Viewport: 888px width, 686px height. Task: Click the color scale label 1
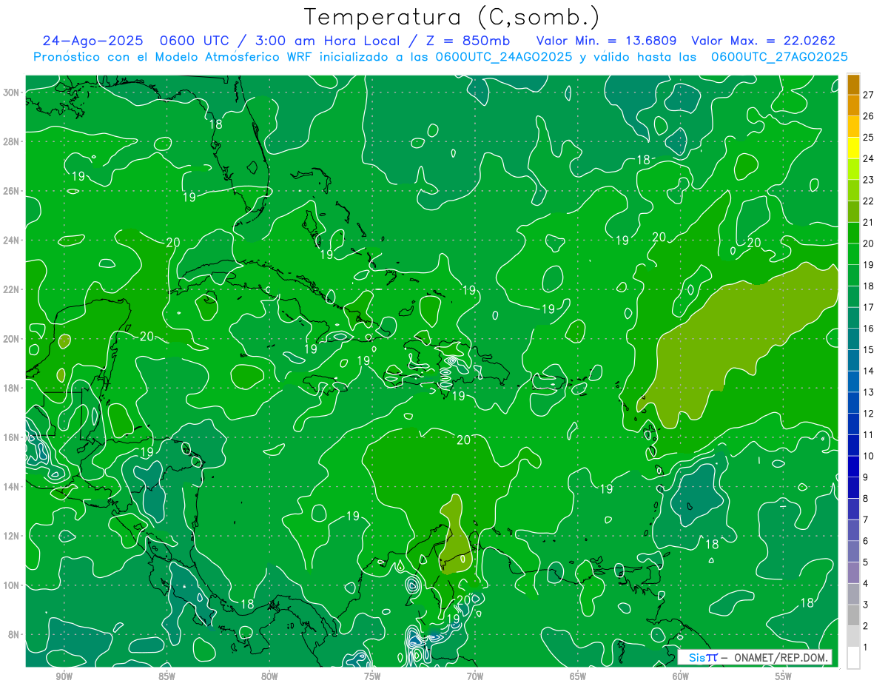coord(866,648)
